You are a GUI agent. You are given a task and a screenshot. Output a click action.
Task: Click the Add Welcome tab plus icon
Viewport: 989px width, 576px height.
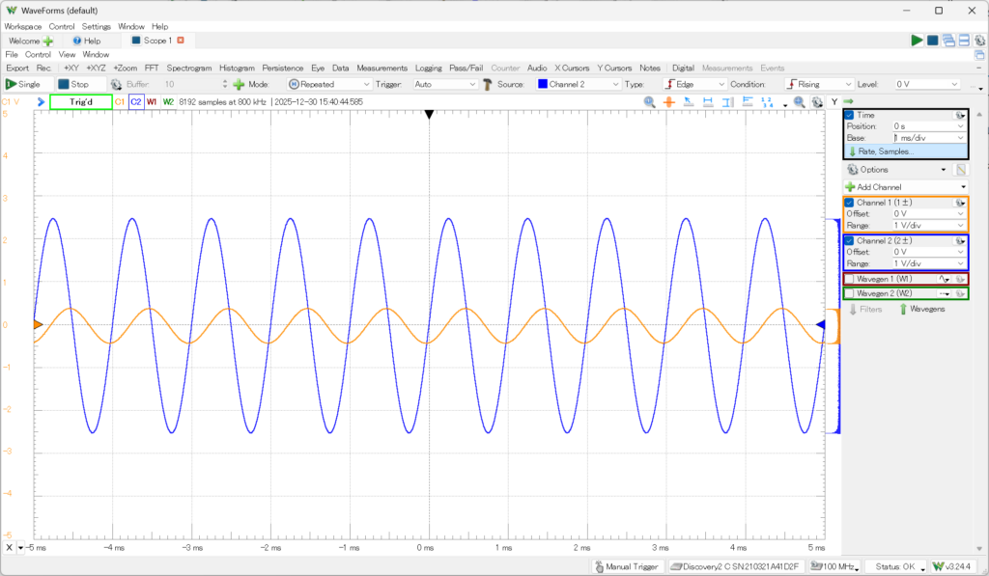tap(48, 41)
